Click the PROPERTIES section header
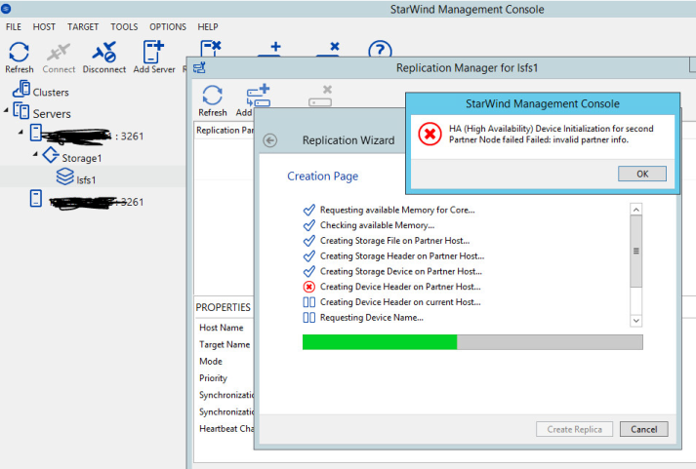Image resolution: width=696 pixels, height=469 pixels. pos(223,307)
